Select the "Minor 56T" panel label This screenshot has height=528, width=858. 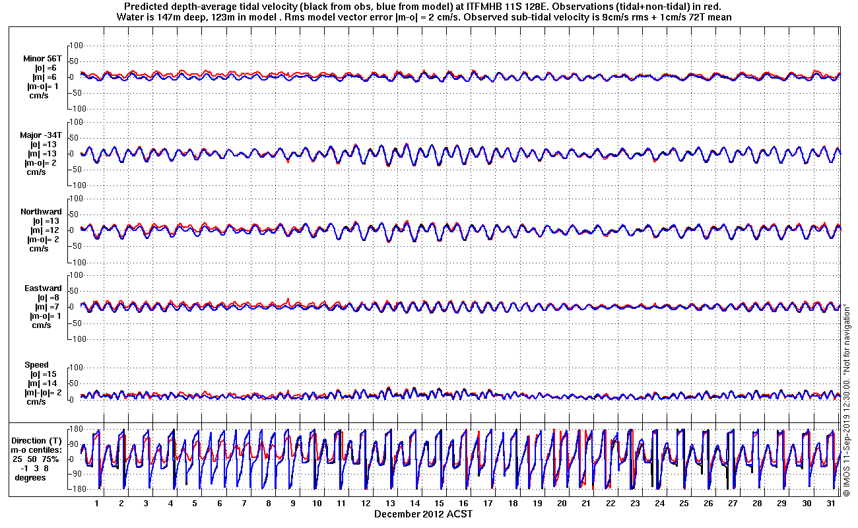43,57
